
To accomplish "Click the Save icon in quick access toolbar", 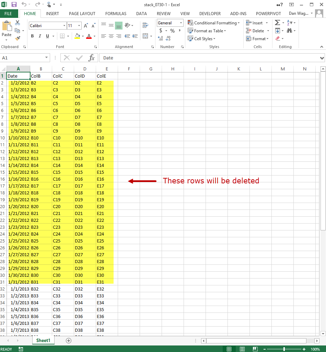I will [x=14, y=4].
